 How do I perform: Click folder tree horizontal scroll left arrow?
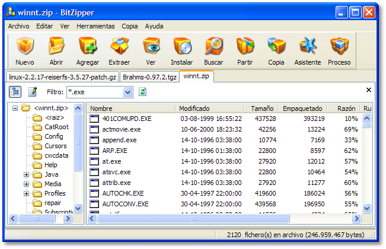[13, 219]
